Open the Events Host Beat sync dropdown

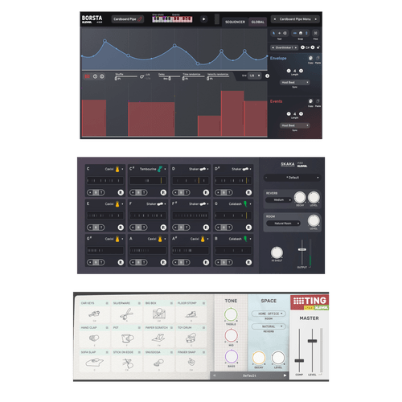coord(295,125)
